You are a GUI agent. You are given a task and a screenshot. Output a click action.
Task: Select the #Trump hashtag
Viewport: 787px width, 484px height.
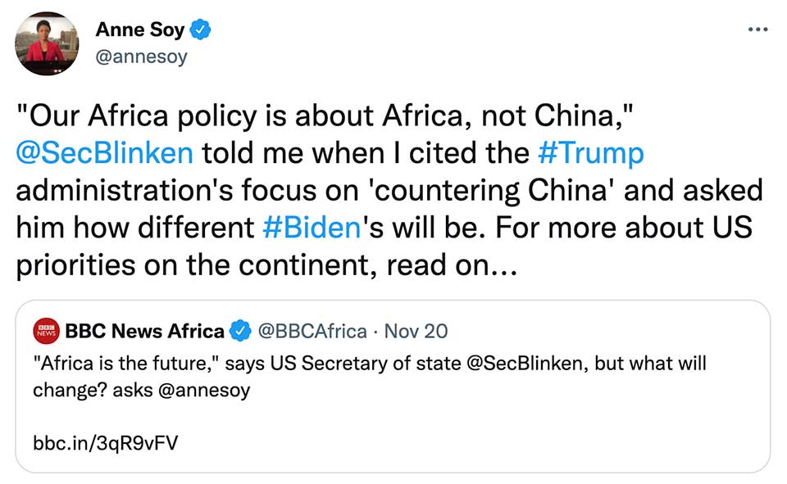click(591, 153)
